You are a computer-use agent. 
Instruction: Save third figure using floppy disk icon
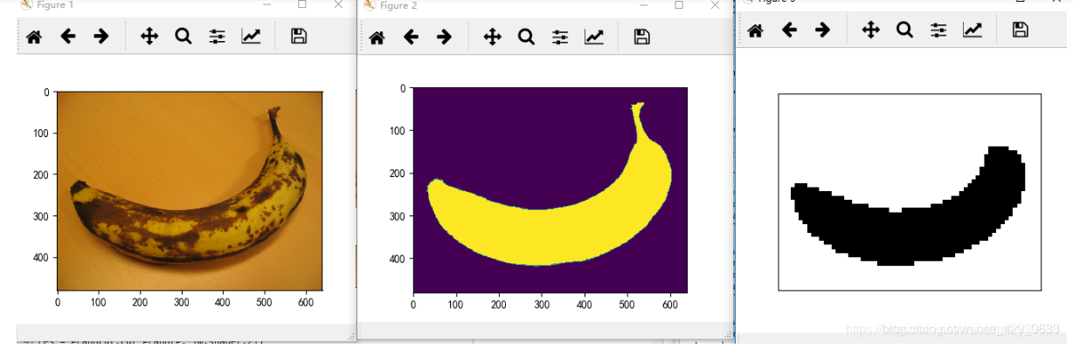point(1020,31)
